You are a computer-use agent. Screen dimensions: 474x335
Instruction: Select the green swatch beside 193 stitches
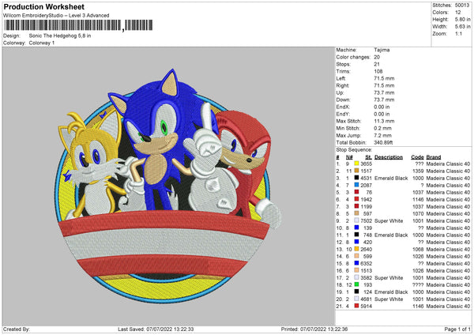click(x=356, y=284)
